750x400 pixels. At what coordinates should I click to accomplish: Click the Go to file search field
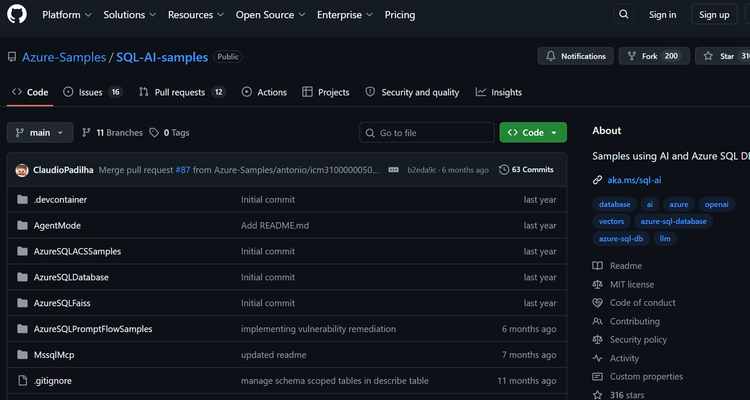click(427, 132)
